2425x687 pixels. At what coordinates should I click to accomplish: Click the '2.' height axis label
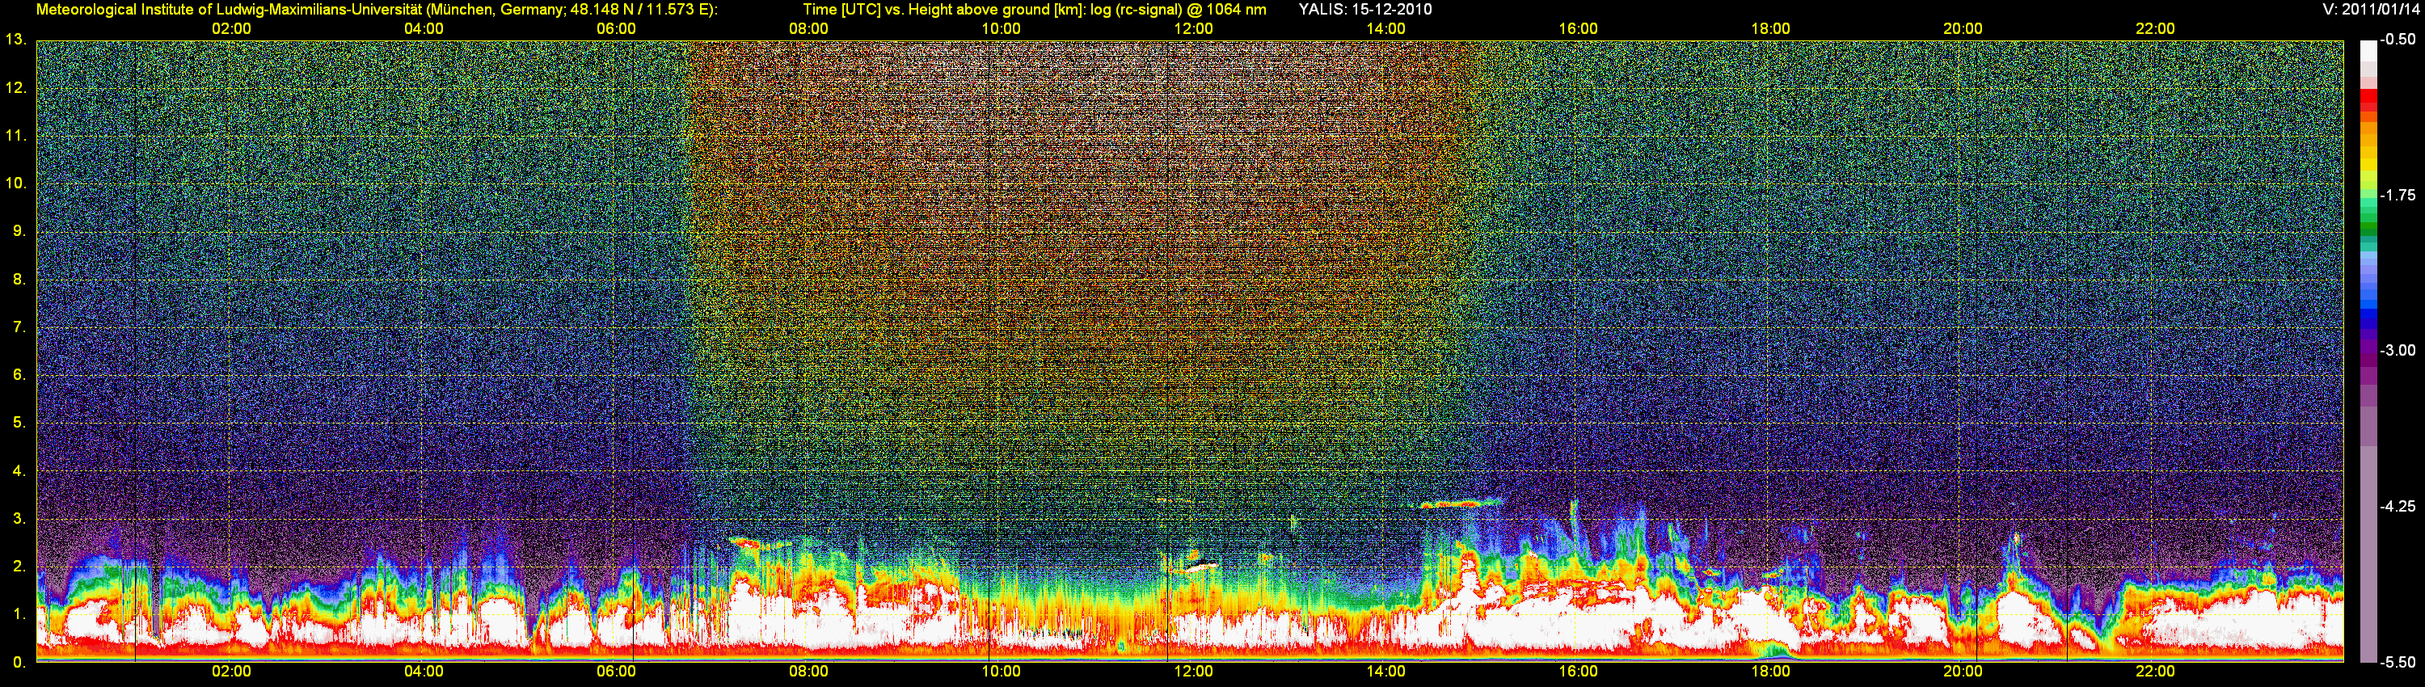coord(19,567)
